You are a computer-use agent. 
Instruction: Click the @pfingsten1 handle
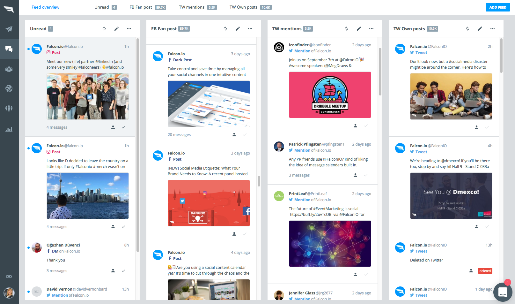[x=333, y=144]
